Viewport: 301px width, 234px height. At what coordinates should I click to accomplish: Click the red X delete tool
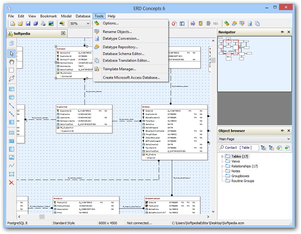point(12,182)
